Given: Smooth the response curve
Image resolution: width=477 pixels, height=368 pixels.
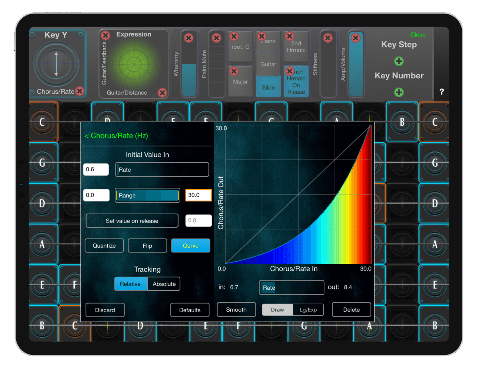Looking at the screenshot, I should (236, 310).
